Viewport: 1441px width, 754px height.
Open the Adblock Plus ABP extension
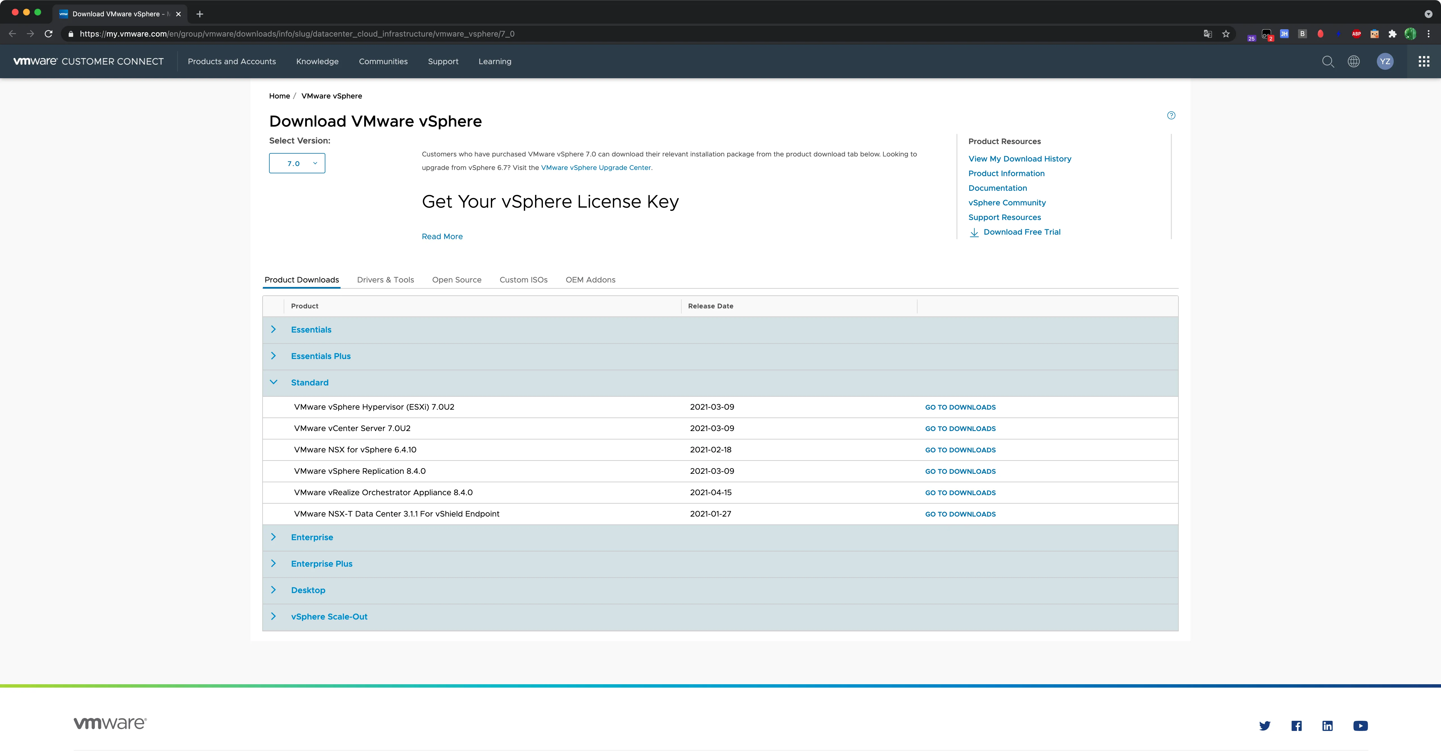[1357, 33]
